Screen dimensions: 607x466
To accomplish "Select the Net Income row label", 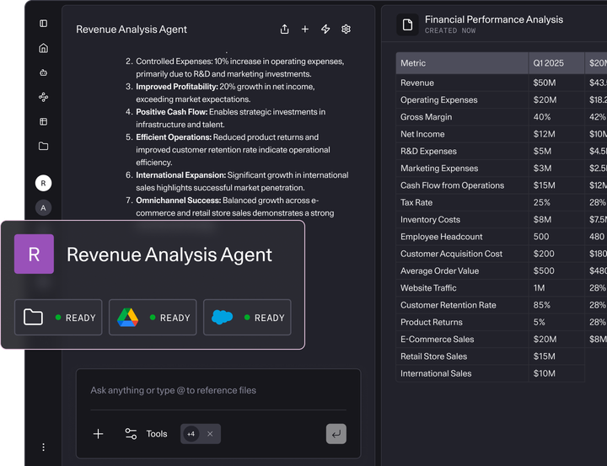I will pos(422,134).
